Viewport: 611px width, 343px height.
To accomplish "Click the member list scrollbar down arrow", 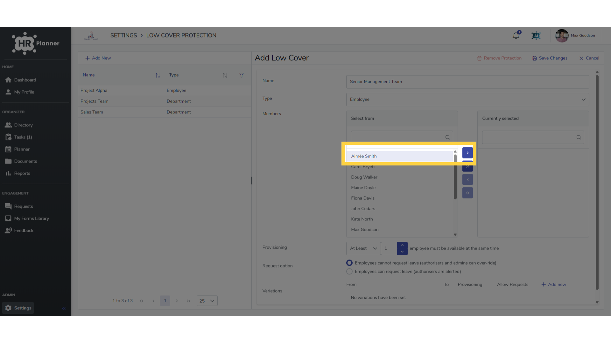I will 455,235.
